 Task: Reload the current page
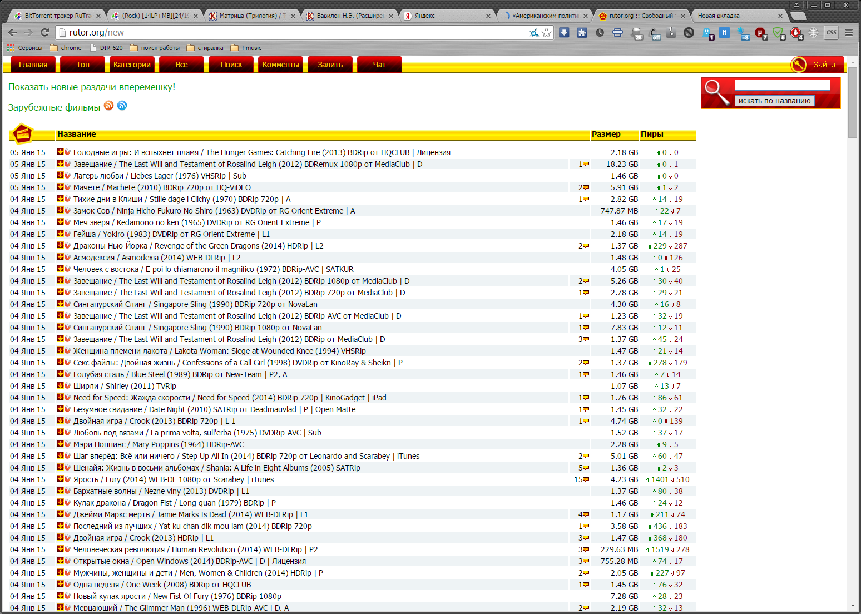pos(45,33)
